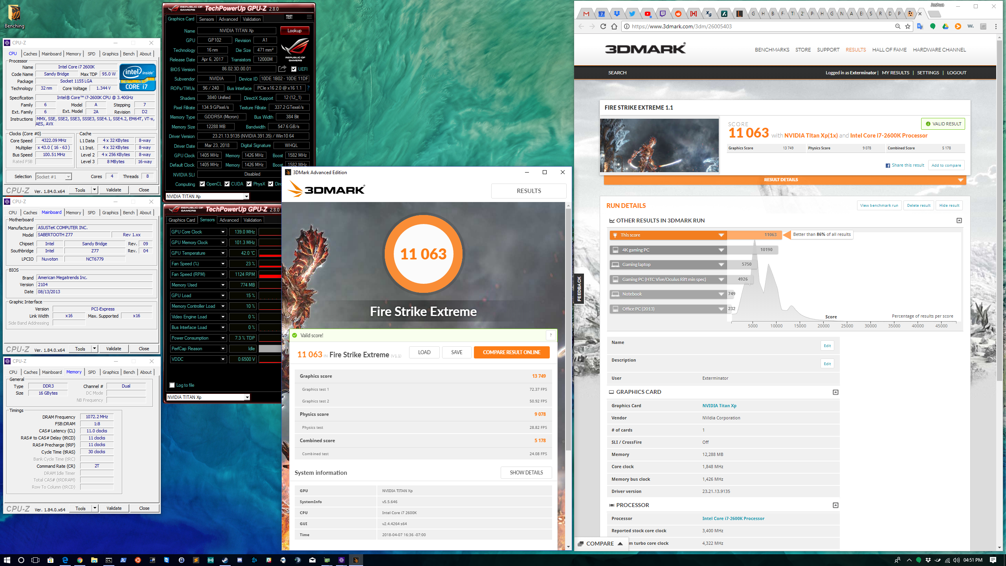1006x566 pixels.
Task: Open GPU-Z hamburger menu icon
Action: (309, 17)
